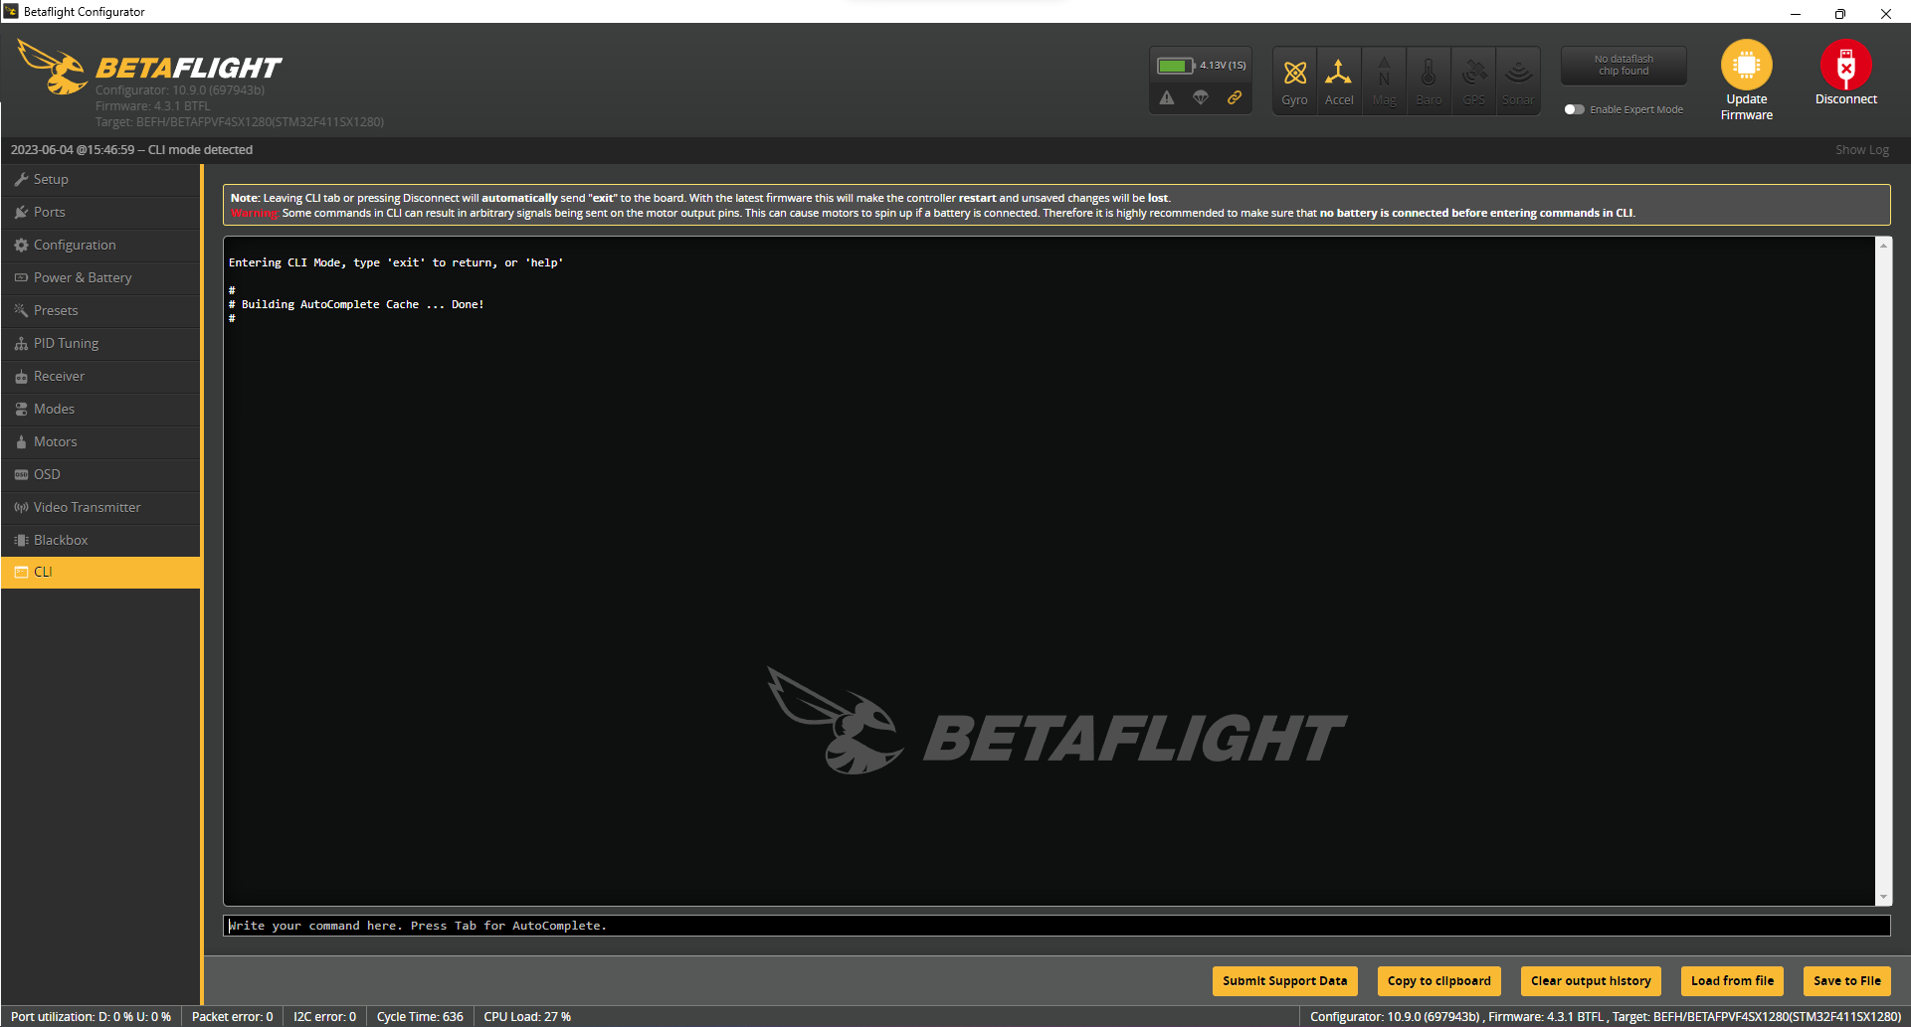
Task: Click the Power & Battery icon
Action: pos(21,277)
